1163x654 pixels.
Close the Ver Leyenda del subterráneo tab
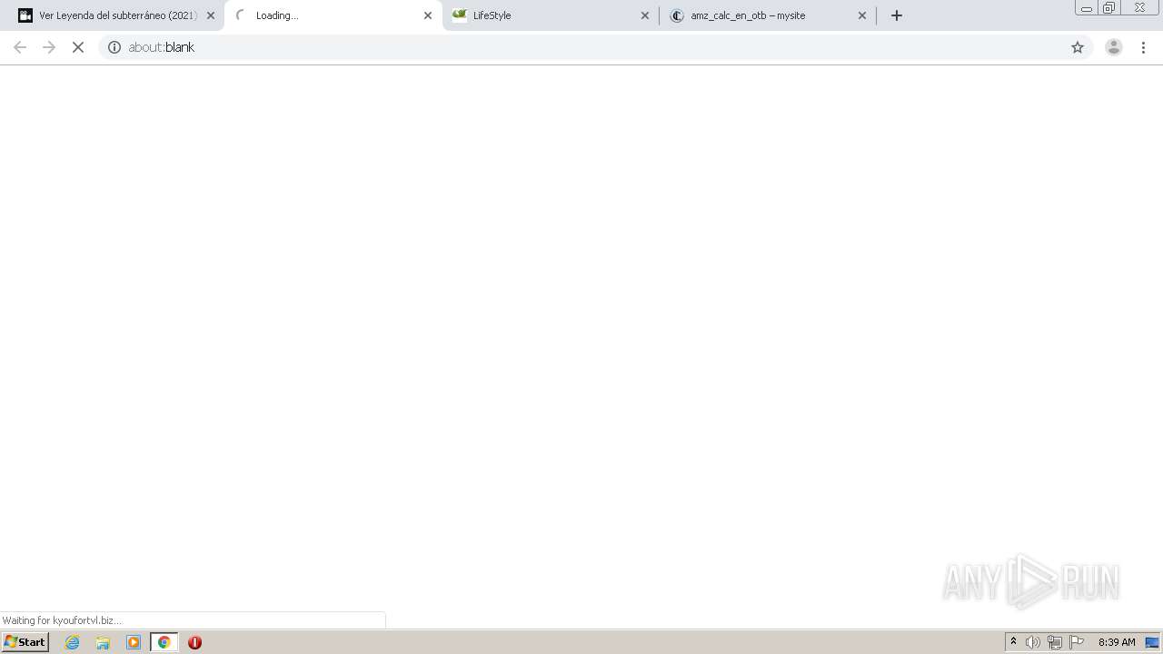tap(211, 15)
